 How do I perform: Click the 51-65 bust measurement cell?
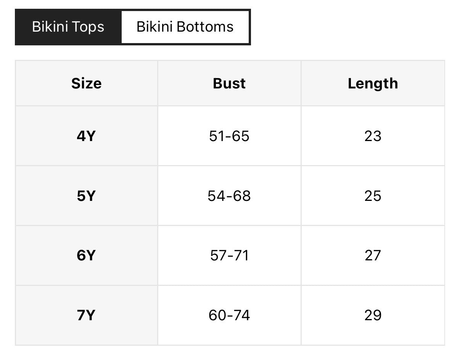pyautogui.click(x=229, y=136)
